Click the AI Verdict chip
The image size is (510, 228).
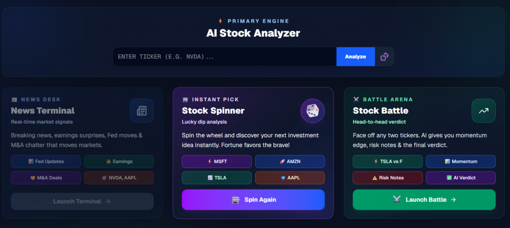click(x=461, y=178)
